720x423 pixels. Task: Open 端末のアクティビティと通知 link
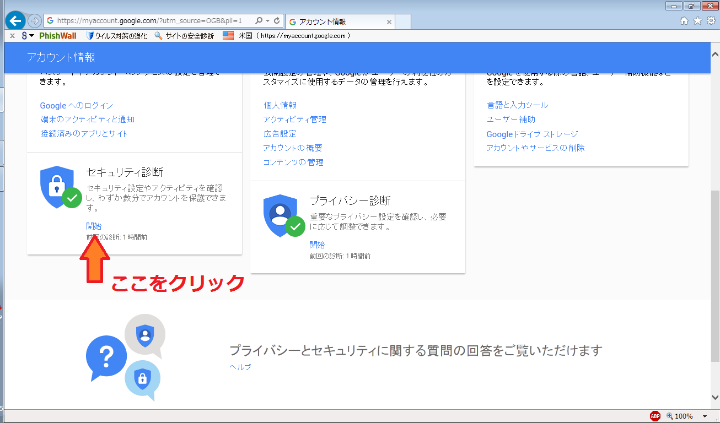87,120
